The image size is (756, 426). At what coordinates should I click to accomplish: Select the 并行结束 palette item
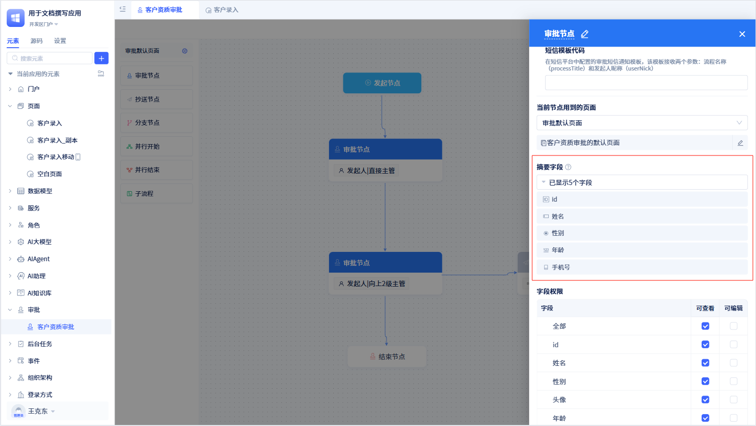[156, 170]
